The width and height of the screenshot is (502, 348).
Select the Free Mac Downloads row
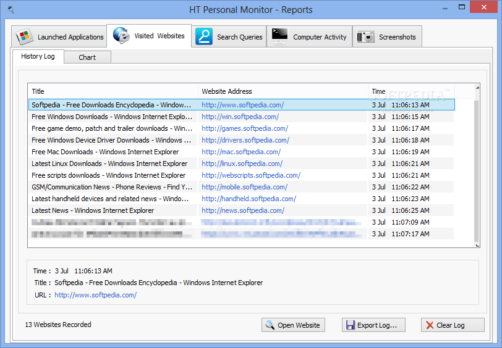[242, 152]
